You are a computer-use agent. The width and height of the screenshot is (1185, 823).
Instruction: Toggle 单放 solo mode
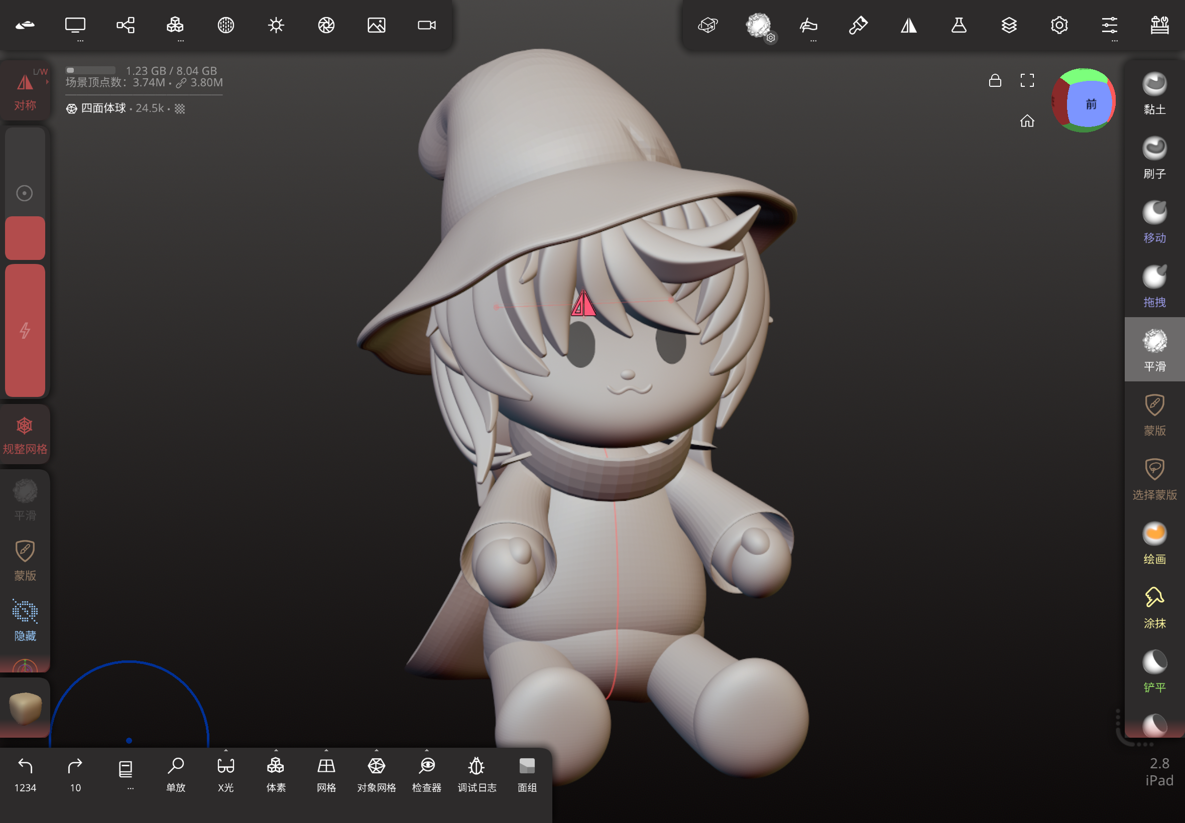[x=175, y=774]
